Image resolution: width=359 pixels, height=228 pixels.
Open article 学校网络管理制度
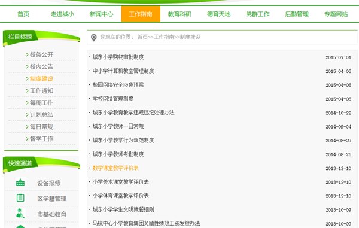coord(113,99)
